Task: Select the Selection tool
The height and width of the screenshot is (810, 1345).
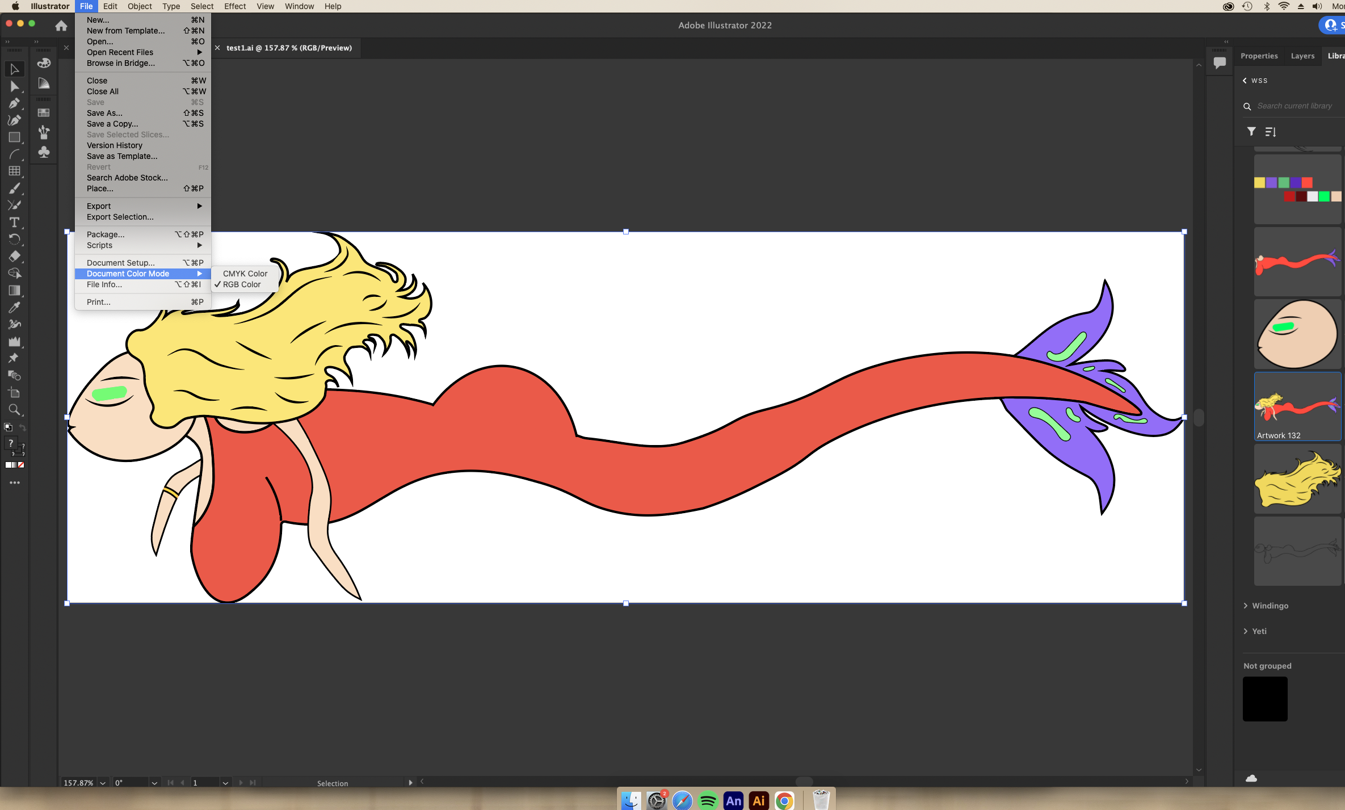Action: (x=15, y=69)
